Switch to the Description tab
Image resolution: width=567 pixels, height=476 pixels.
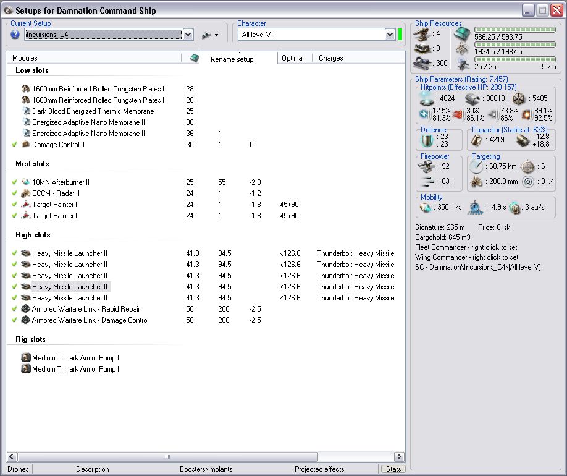(x=92, y=469)
